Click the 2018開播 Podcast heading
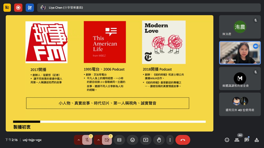Viewport: 264px width, 148px height. 157,69
